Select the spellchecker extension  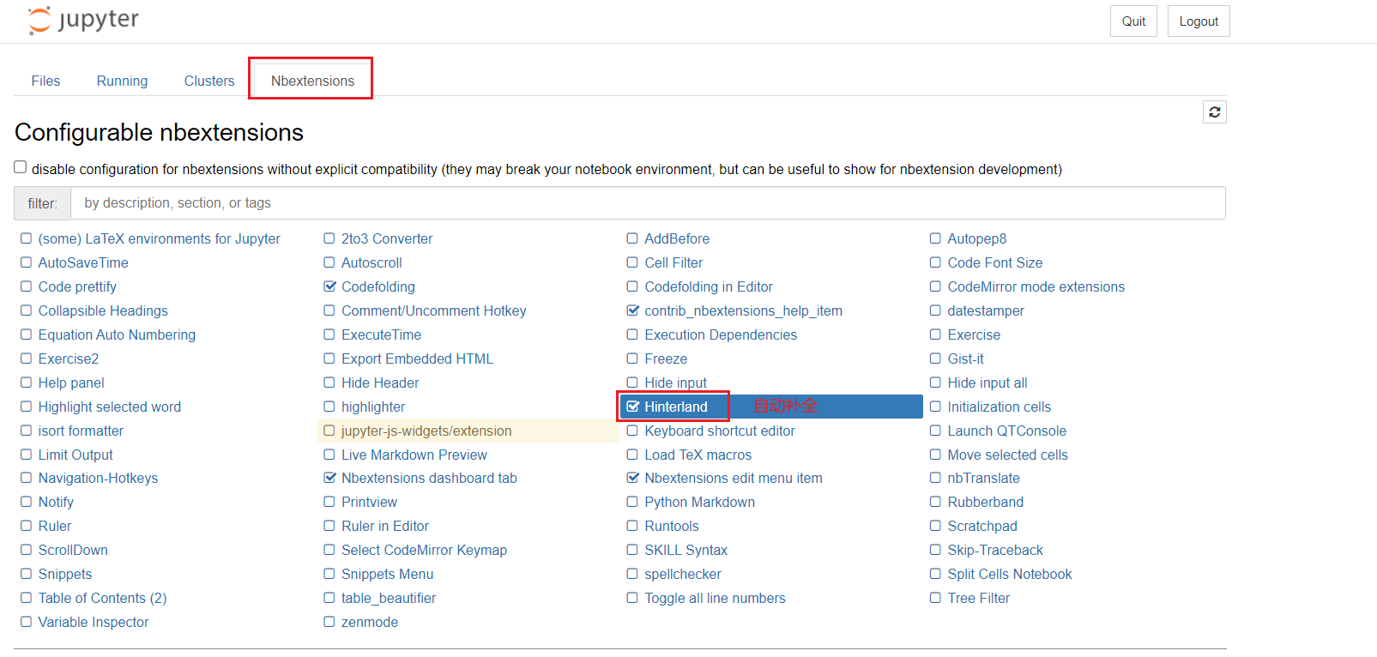683,574
